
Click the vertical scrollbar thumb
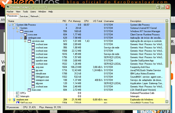pos(167,45)
